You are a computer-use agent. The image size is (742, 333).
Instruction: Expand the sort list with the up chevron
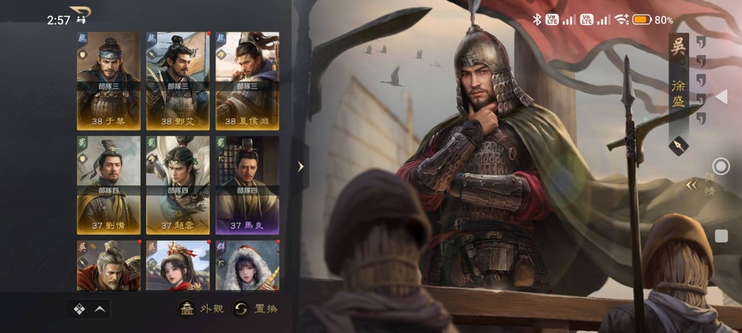pyautogui.click(x=100, y=309)
